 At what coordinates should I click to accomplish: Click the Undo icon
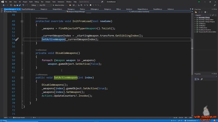23,5
